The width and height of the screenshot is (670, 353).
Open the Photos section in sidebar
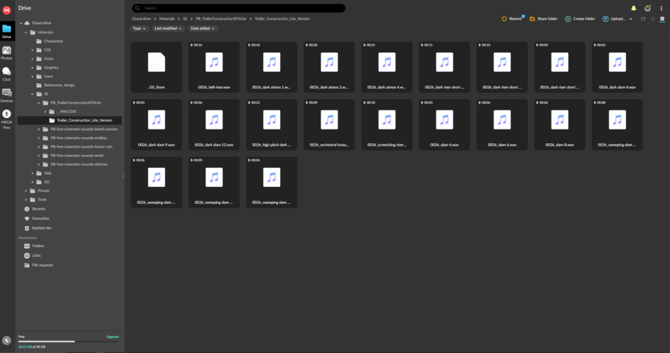tap(7, 52)
